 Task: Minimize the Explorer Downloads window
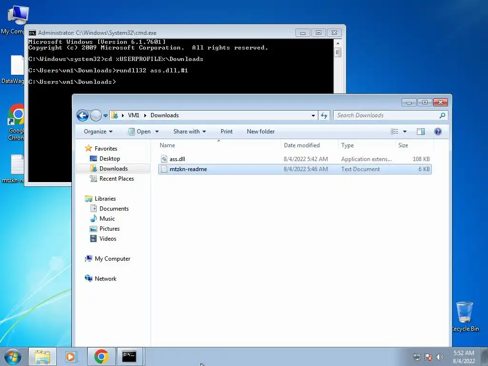409,102
